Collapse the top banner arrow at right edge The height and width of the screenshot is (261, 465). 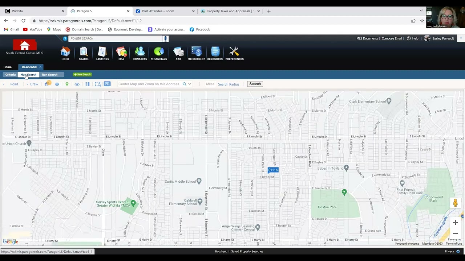(x=461, y=38)
